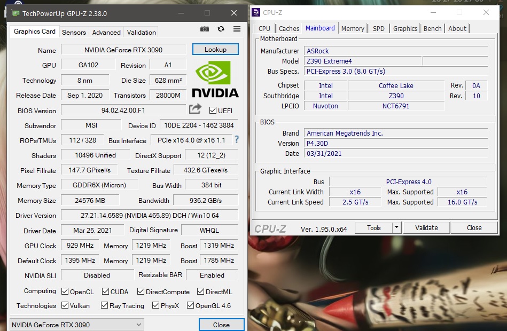The image size is (507, 331).
Task: Take a GPU-Z screenshot with camera icon
Action: pyautogui.click(x=205, y=29)
